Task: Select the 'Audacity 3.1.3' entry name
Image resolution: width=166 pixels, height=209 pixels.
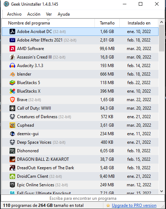Action: coord(30,66)
